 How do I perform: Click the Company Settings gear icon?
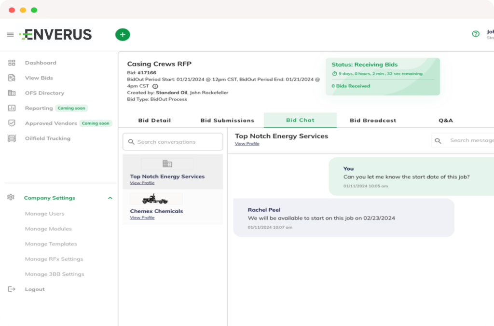click(x=11, y=198)
